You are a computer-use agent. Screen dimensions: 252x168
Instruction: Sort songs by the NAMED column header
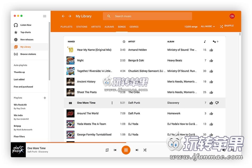[x=71, y=42]
